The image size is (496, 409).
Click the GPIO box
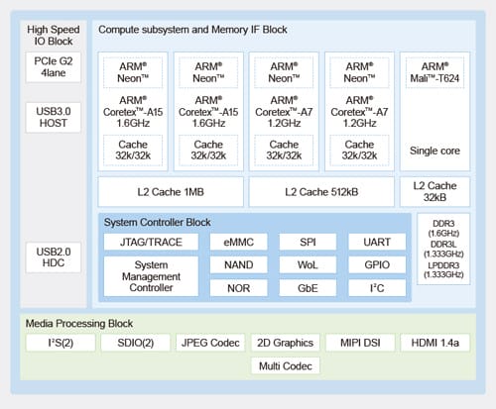[377, 264]
